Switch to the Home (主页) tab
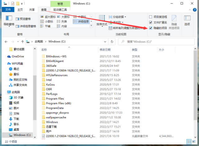199x146 pixels. click(20, 10)
